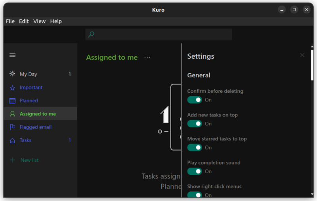This screenshot has height=201, width=317.
Task: Open the Important list
Action: [x=40, y=88]
